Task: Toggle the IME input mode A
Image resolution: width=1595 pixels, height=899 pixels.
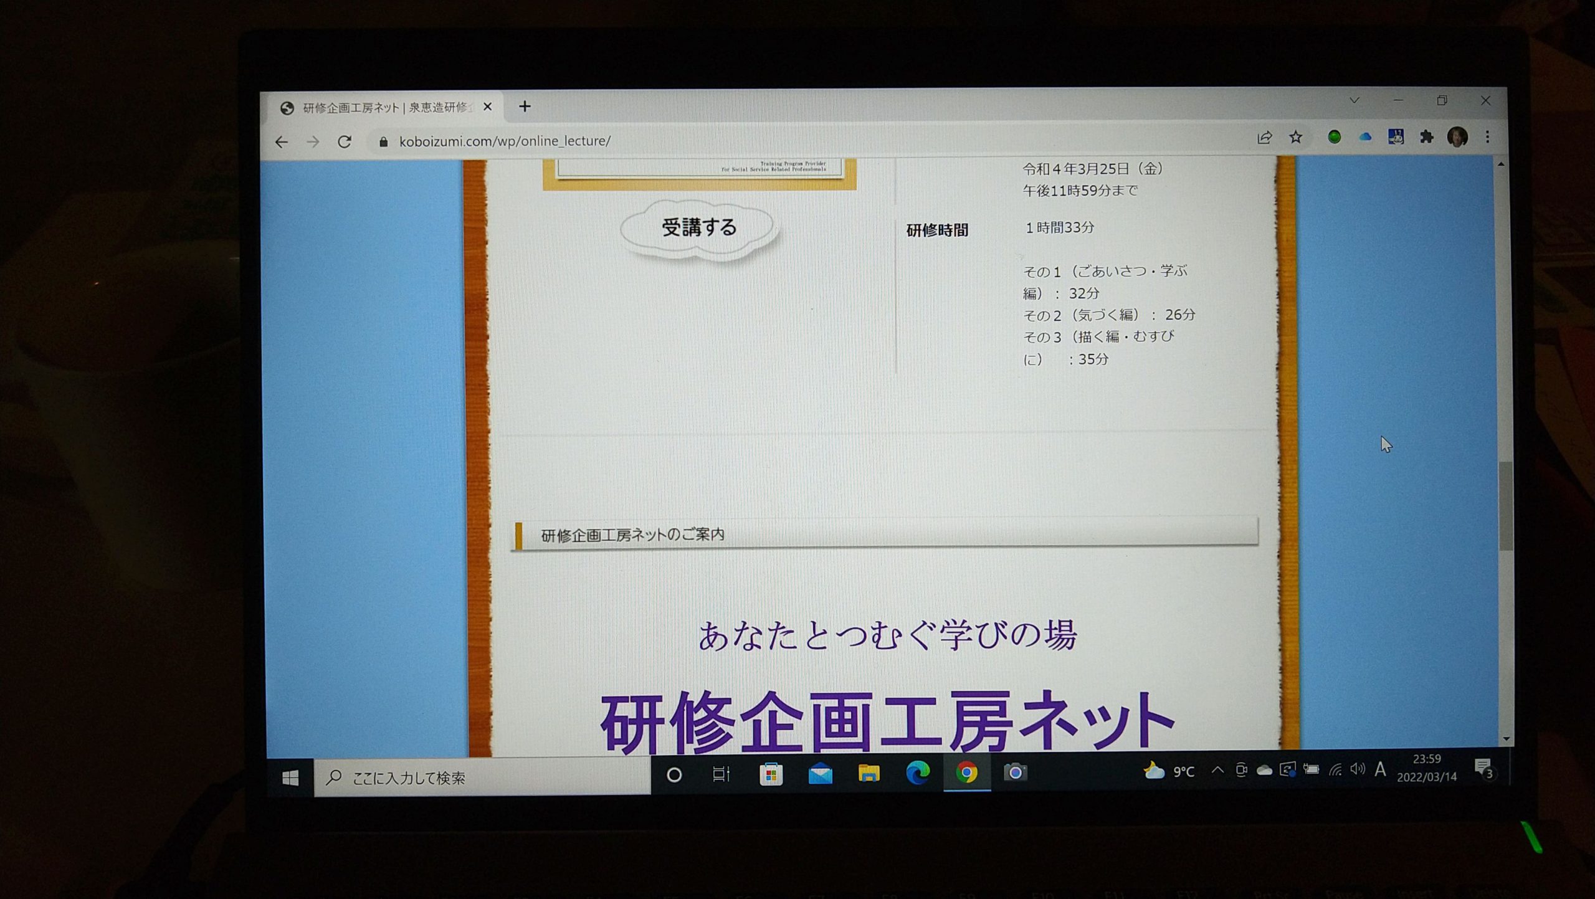Action: tap(1380, 769)
